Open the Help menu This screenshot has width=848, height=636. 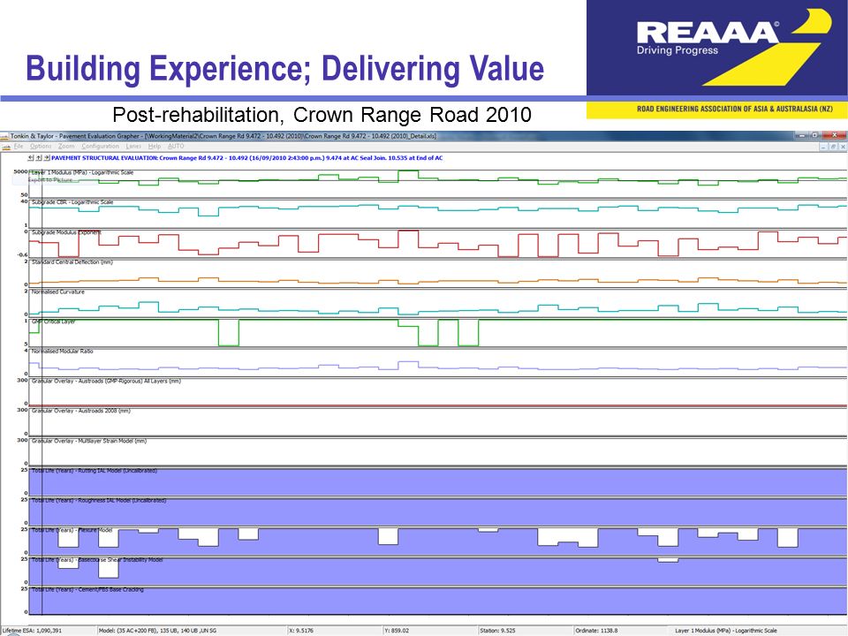[x=155, y=146]
